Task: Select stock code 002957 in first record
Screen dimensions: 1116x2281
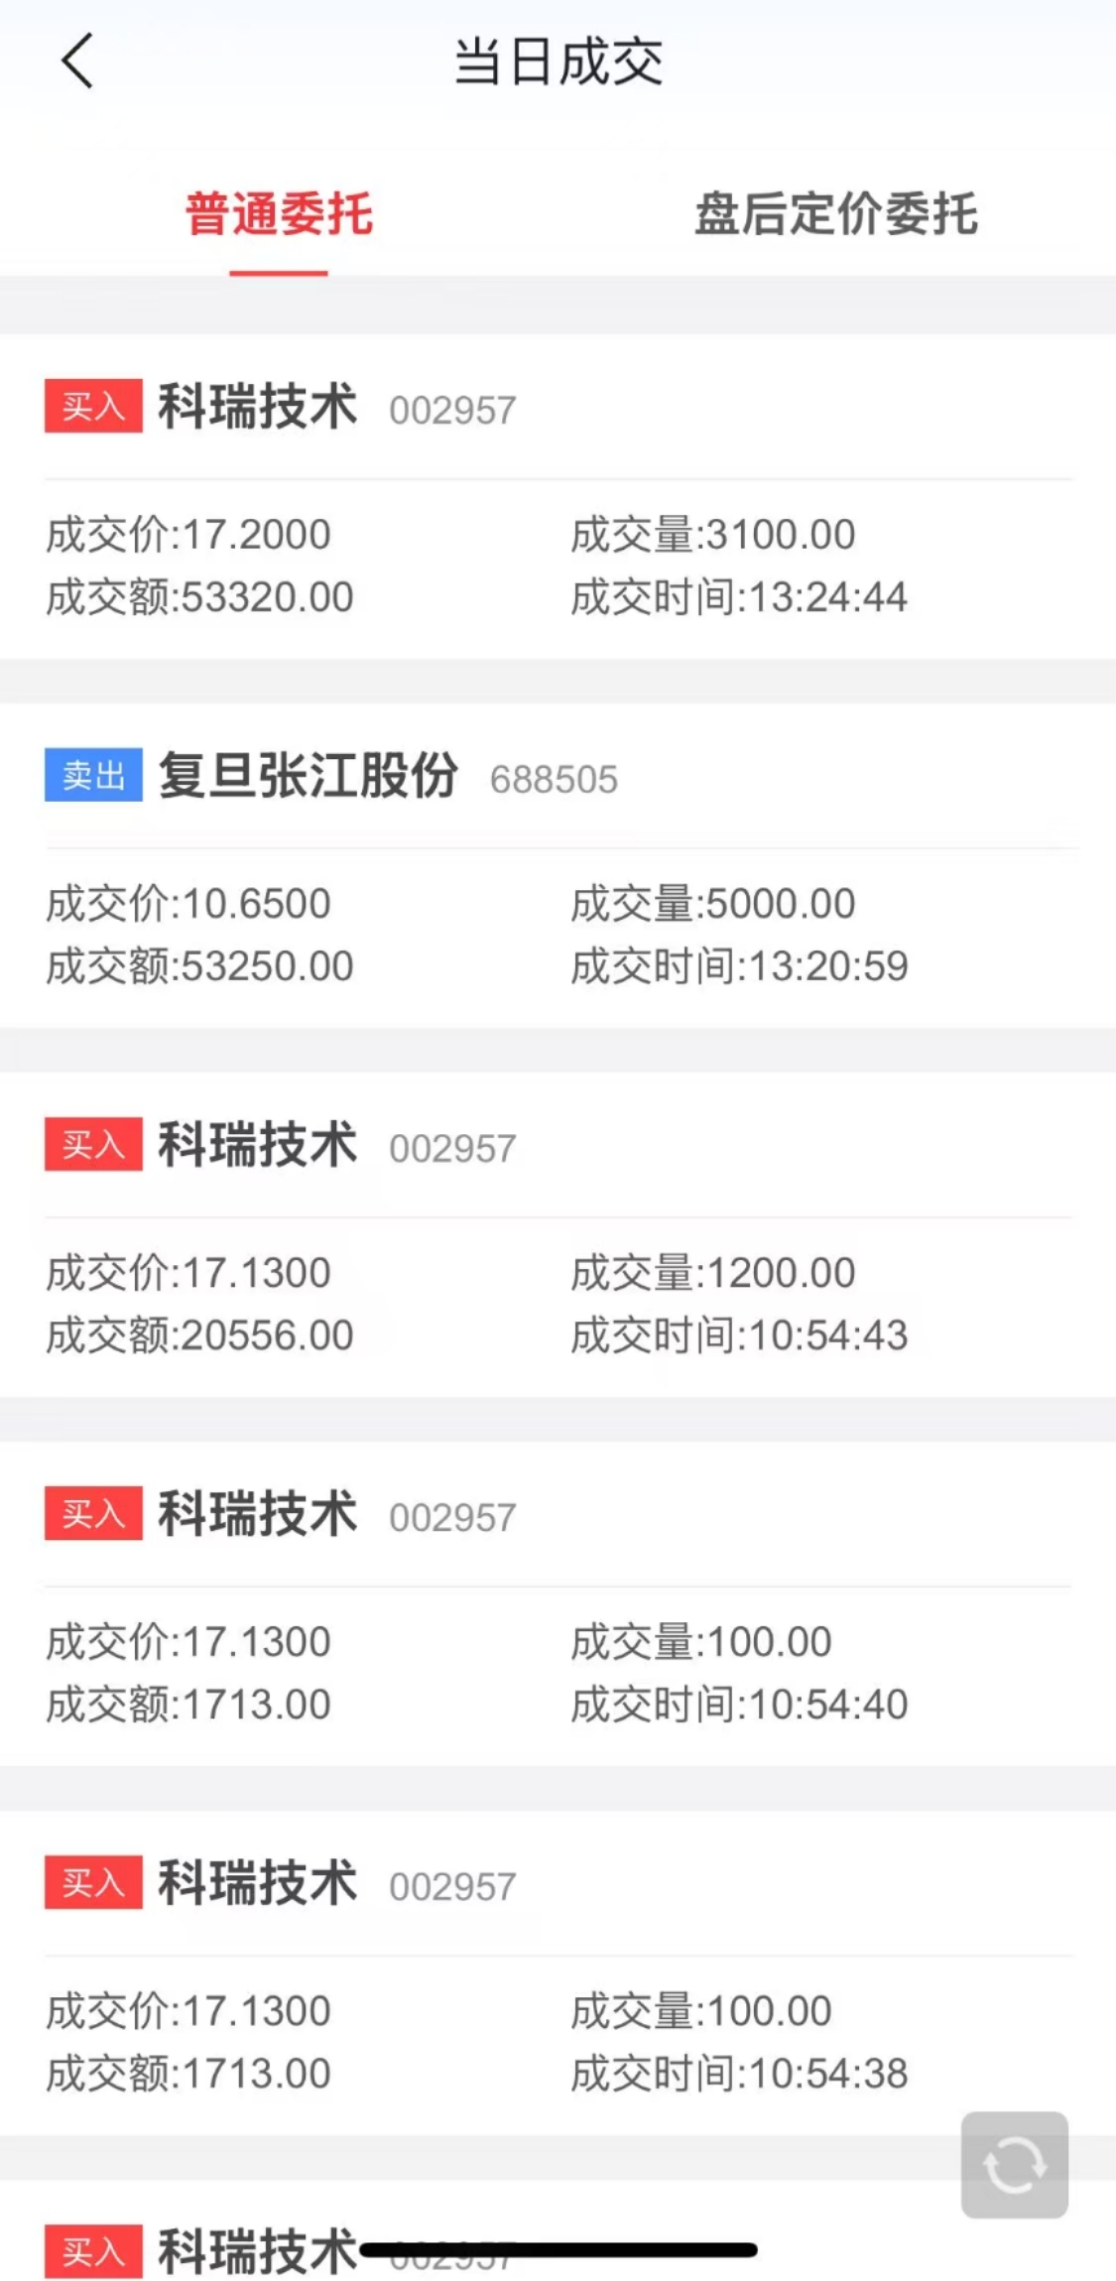Action: (x=452, y=411)
